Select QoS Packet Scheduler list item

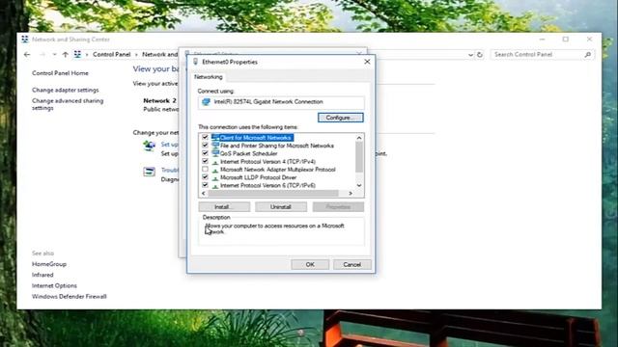click(249, 153)
